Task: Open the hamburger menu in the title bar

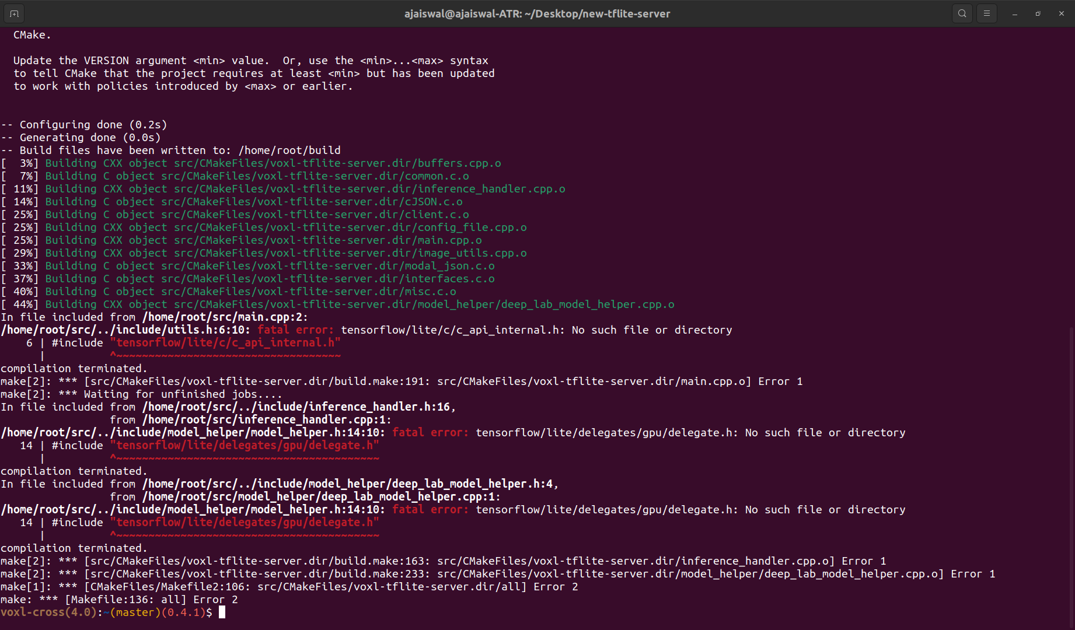Action: (987, 13)
